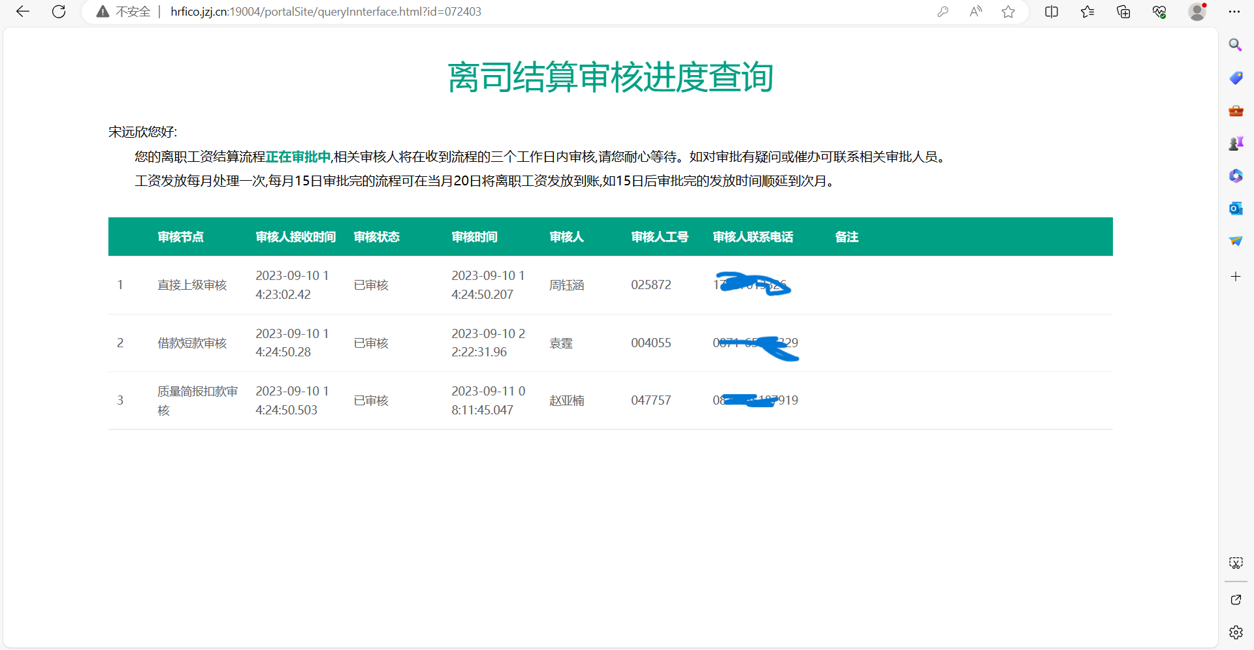Open the sidebar games icon
This screenshot has height=650, width=1254.
pos(1236,143)
